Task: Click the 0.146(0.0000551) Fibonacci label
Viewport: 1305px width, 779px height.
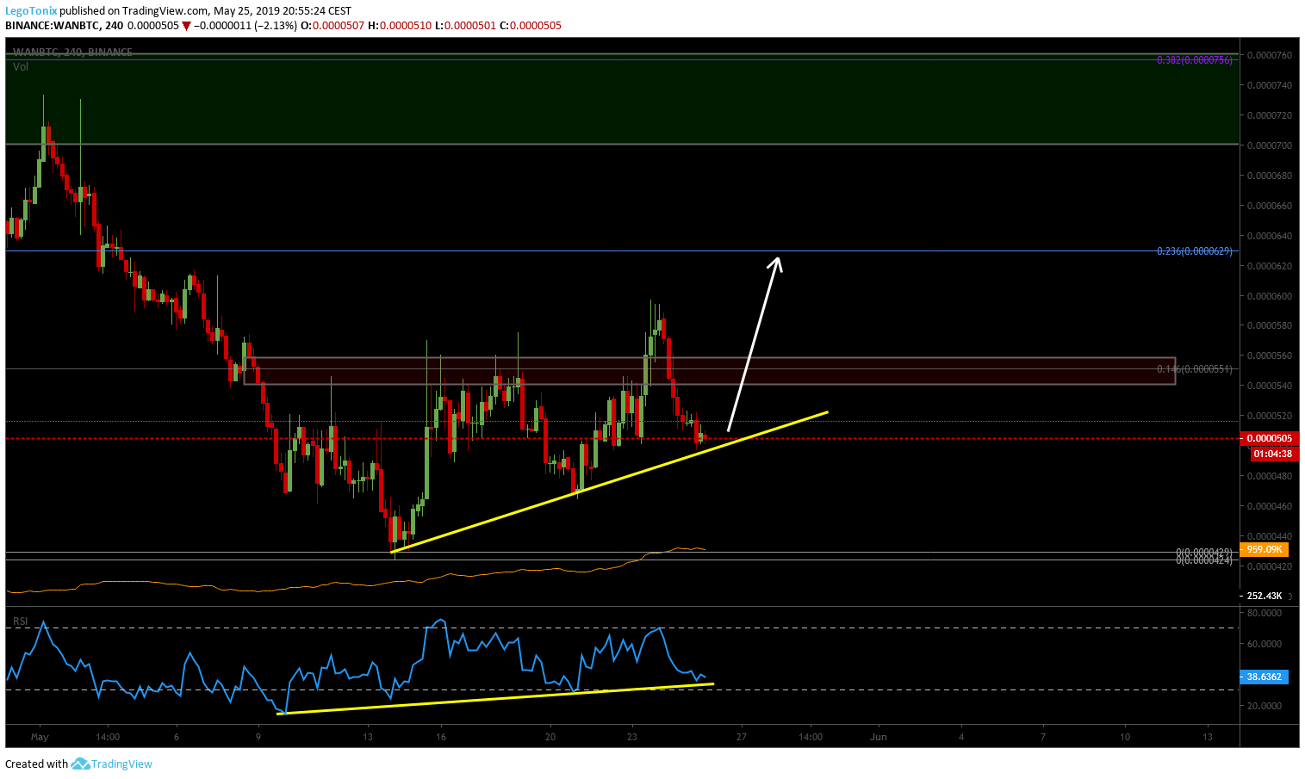Action: click(x=1195, y=369)
